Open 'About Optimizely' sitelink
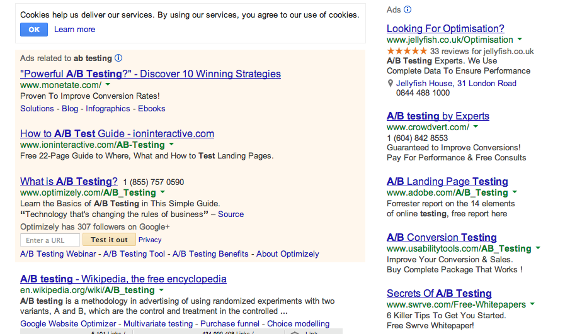The width and height of the screenshot is (582, 334). (288, 254)
